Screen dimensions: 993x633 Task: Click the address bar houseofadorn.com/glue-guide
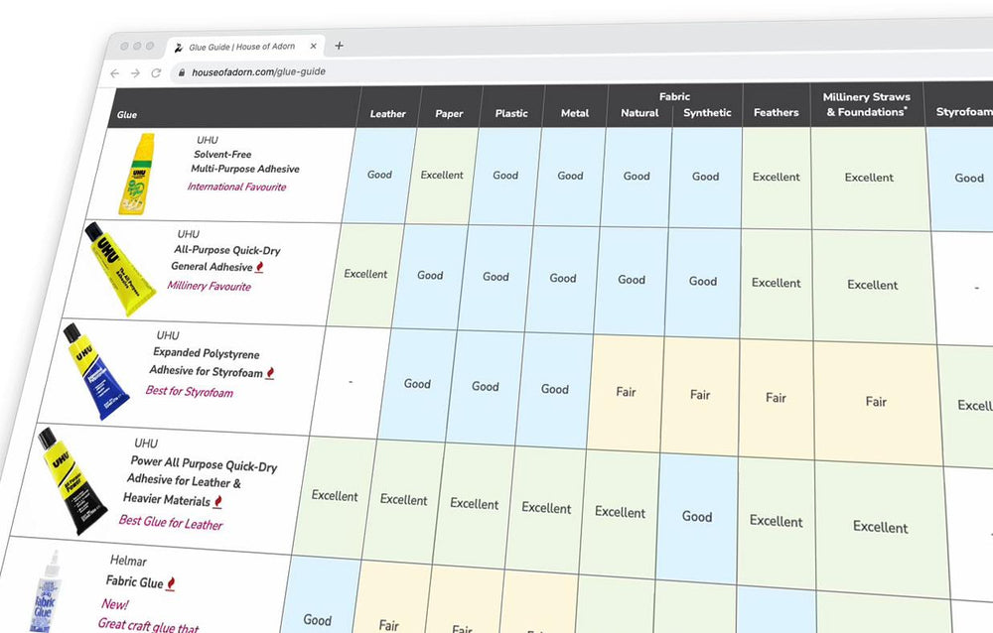click(258, 71)
